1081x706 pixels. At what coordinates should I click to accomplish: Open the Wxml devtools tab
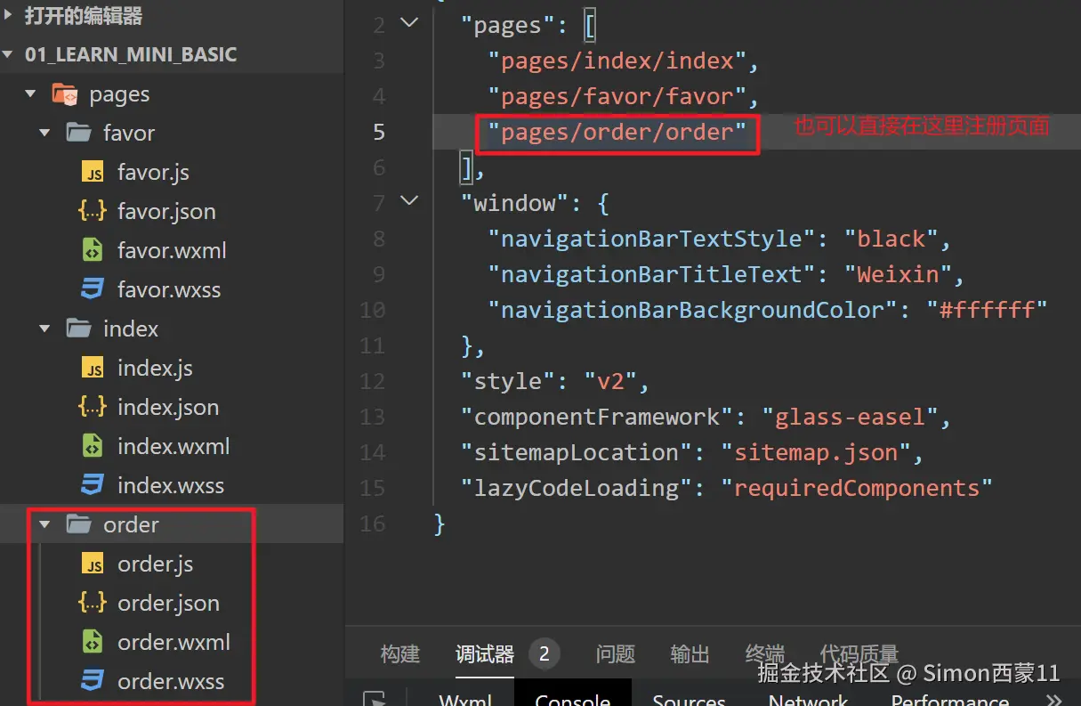(x=466, y=700)
